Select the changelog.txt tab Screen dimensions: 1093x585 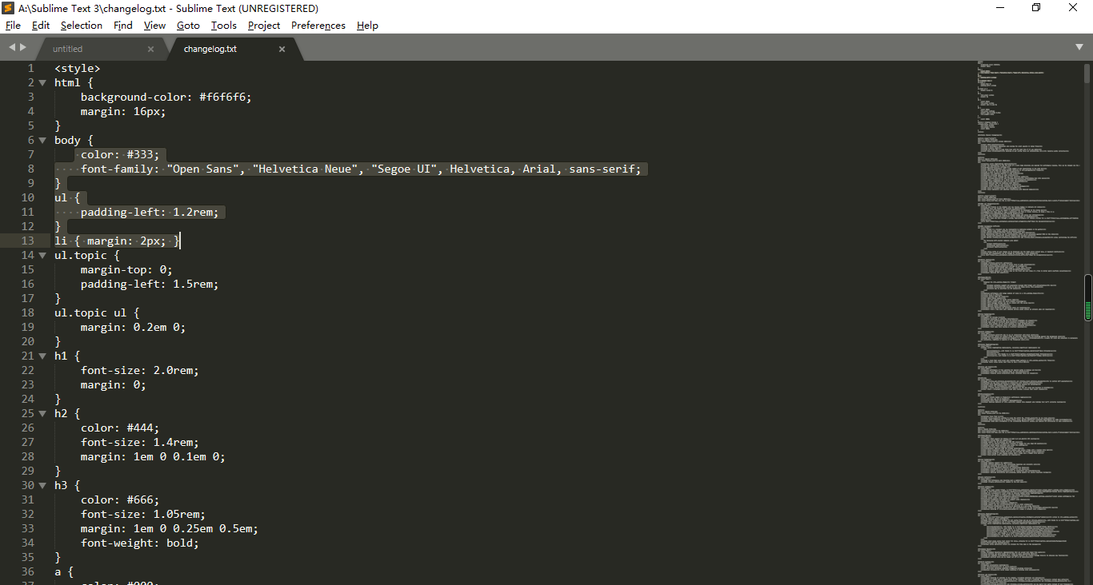point(210,48)
